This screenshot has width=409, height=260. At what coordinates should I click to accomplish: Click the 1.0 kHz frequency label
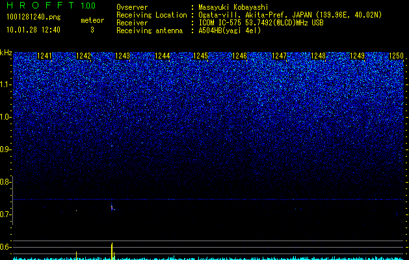coord(5,117)
